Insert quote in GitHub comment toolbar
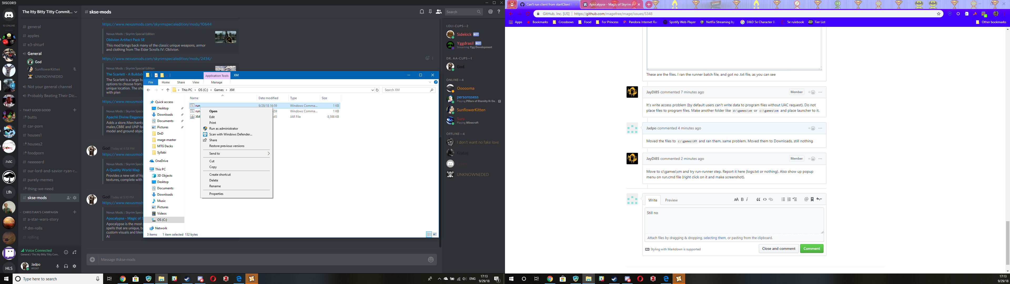This screenshot has width=1010, height=284. click(x=758, y=199)
